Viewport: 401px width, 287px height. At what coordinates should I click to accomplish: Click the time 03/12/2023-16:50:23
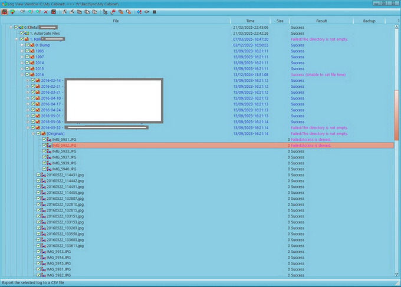coord(251,45)
